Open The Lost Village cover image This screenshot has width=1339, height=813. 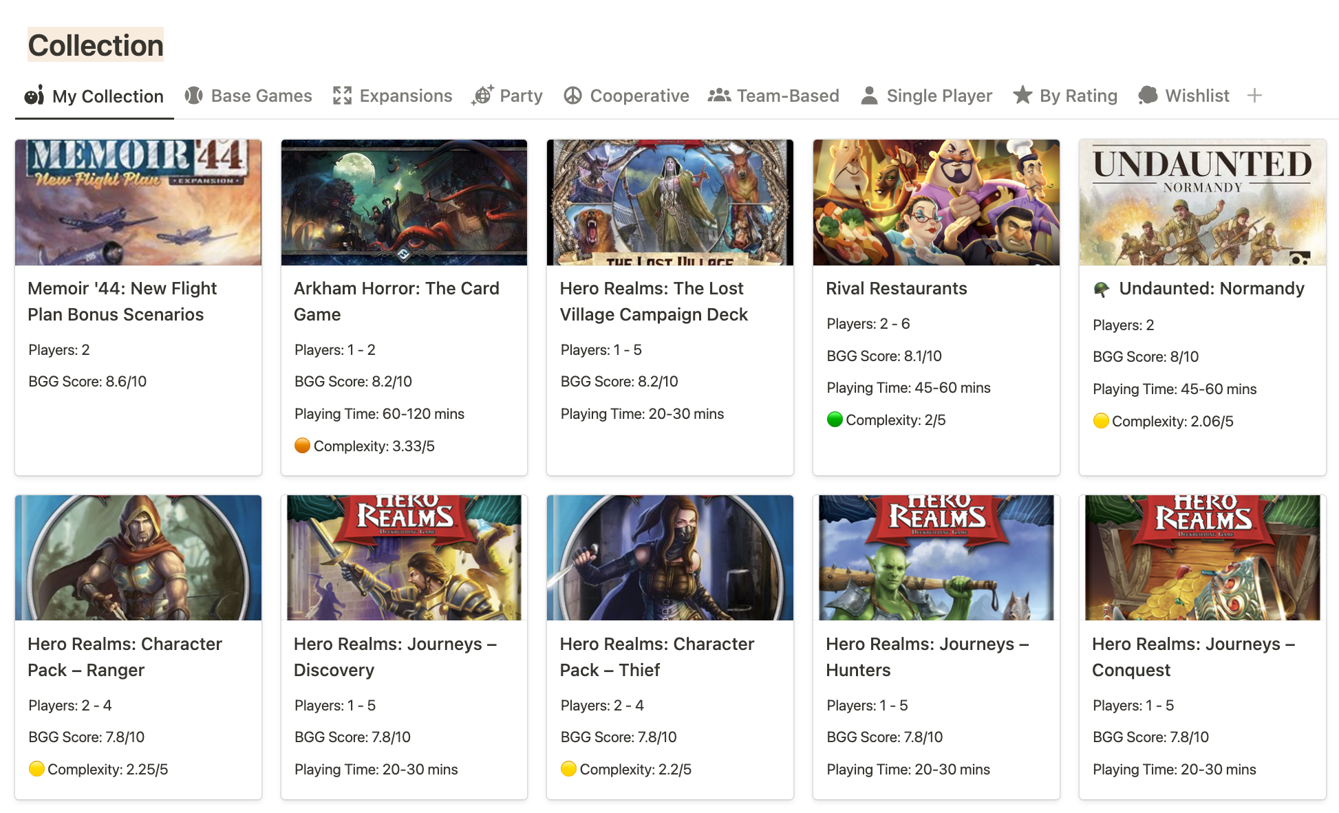(670, 202)
